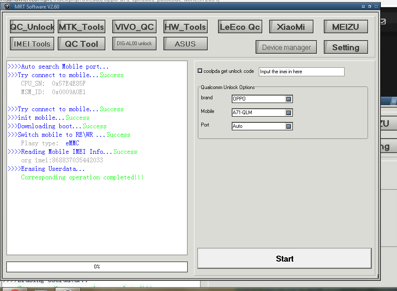Select 'Flasy type: eMMC' log line
The image size is (397, 291).
[x=50, y=143]
